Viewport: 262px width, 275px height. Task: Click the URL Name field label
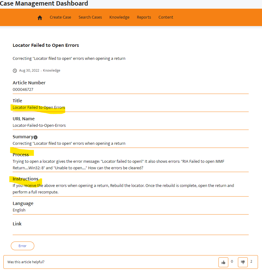coord(23,119)
